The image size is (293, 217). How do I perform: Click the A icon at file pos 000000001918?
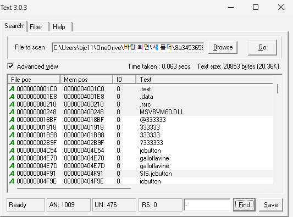(x=12, y=127)
